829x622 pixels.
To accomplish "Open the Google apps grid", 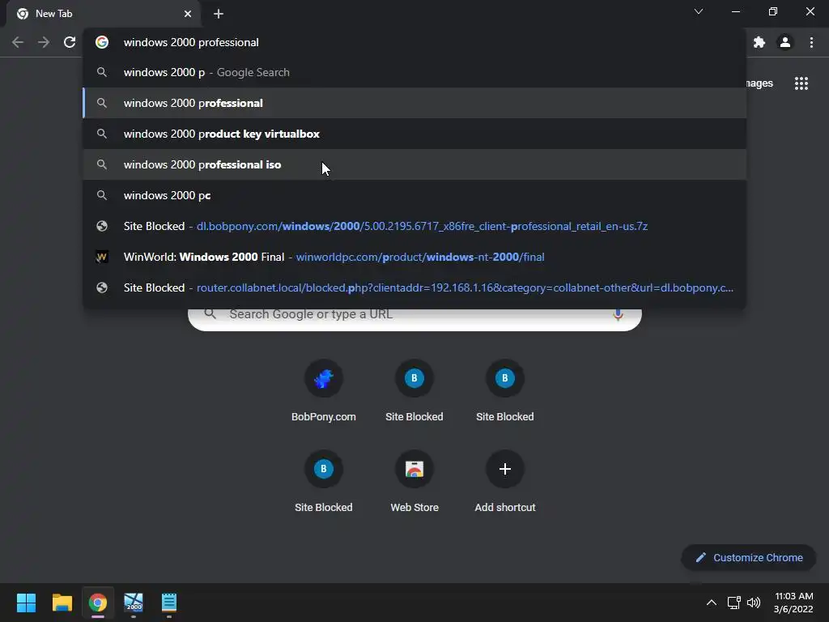I will tap(801, 83).
